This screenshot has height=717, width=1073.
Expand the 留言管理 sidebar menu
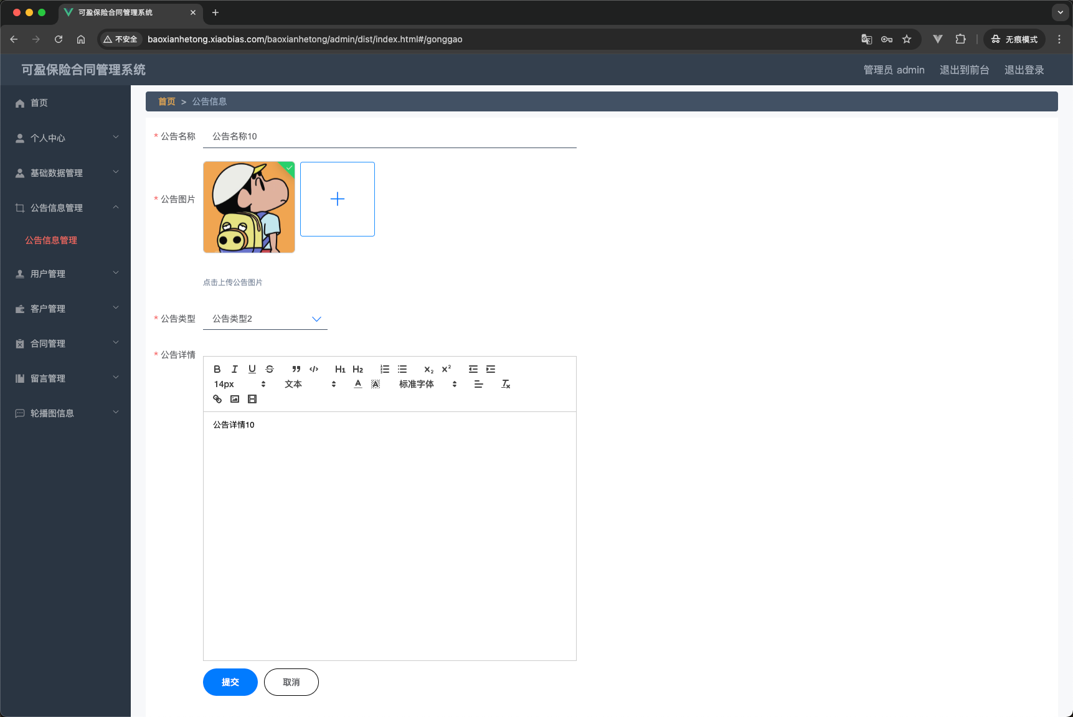[x=65, y=378]
